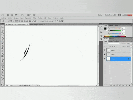The image size is (133, 100).
Task: Open the Ventana menu
Action: (55, 18)
